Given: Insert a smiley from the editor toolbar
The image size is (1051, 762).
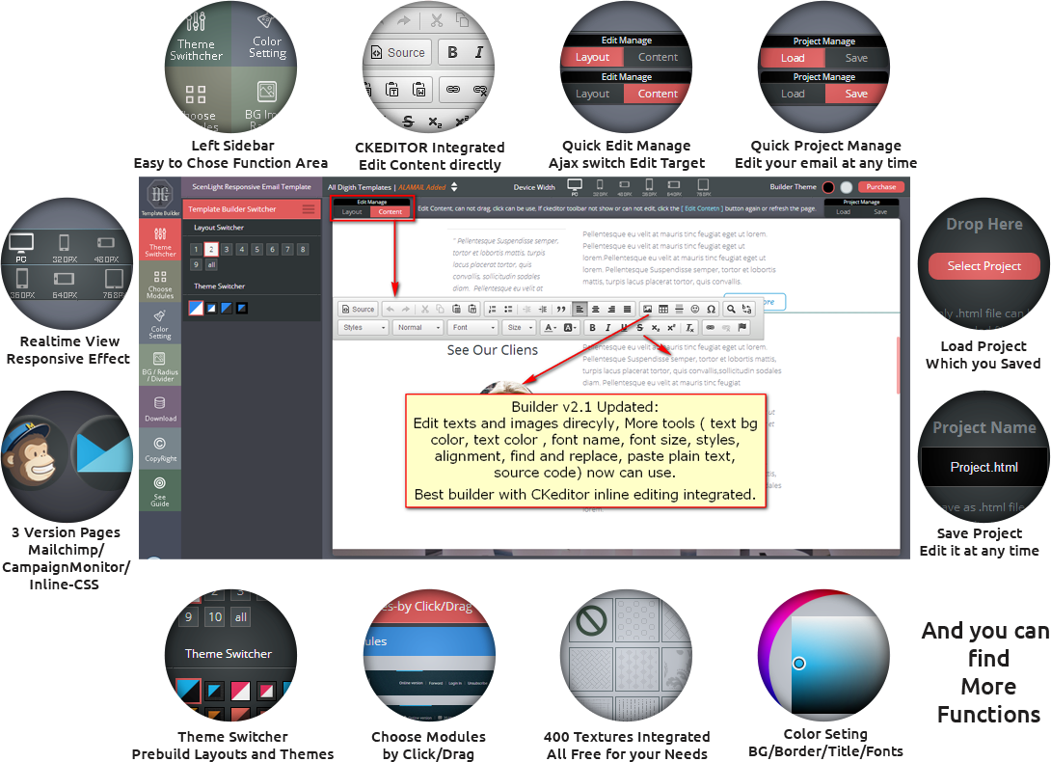Looking at the screenshot, I should click(695, 310).
